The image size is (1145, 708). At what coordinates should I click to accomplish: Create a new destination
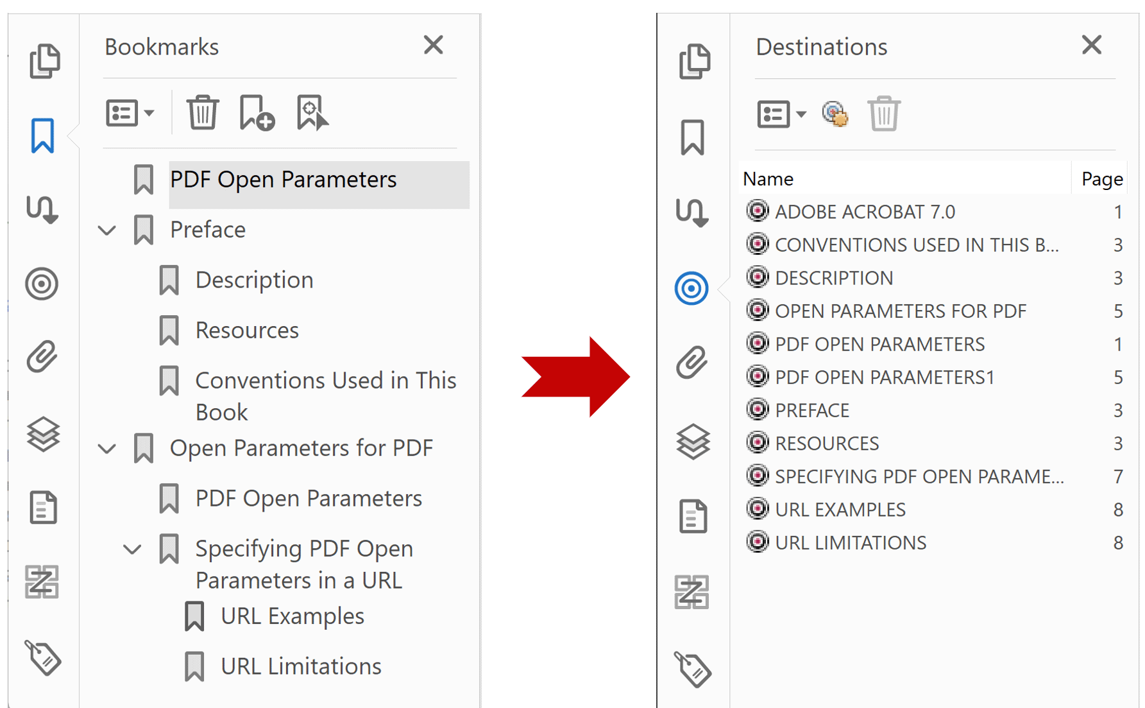point(835,114)
